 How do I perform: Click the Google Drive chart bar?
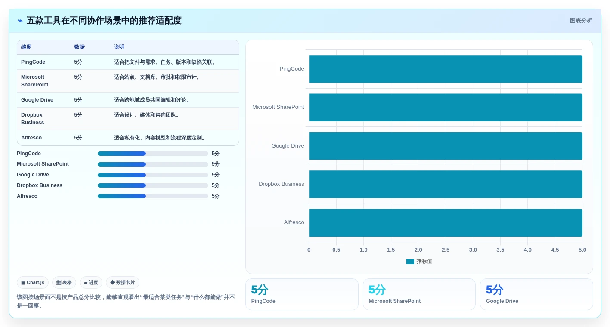coord(446,146)
